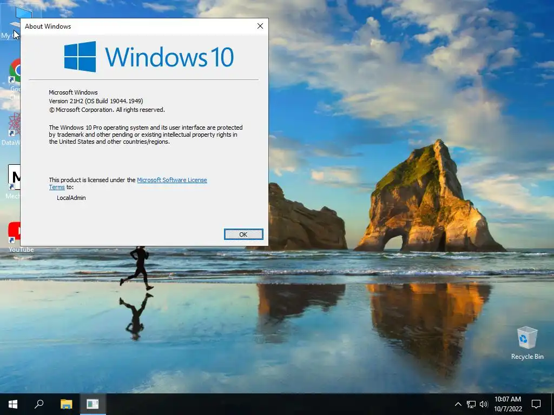Click the LocalAdmin licensee text

tap(71, 198)
